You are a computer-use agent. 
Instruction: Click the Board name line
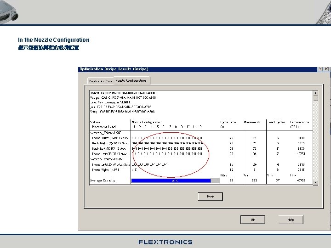[x=123, y=93]
